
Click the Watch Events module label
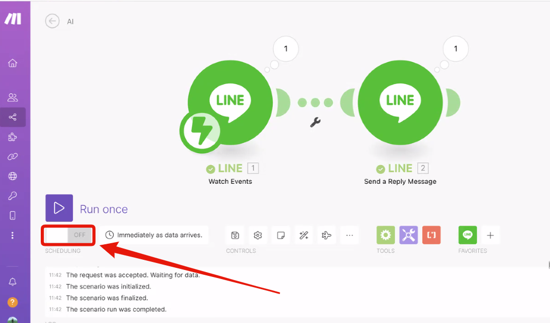point(230,182)
